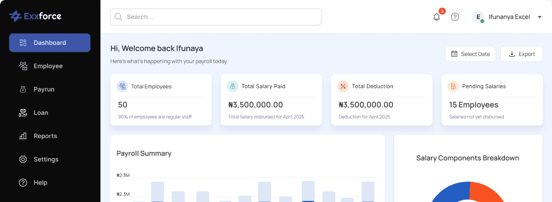Expand the Ifunanya Excel account dropdown arrow

(x=539, y=17)
